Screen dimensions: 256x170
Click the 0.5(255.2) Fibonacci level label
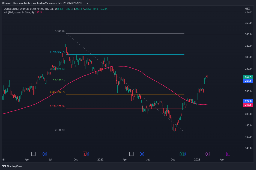(58, 80)
